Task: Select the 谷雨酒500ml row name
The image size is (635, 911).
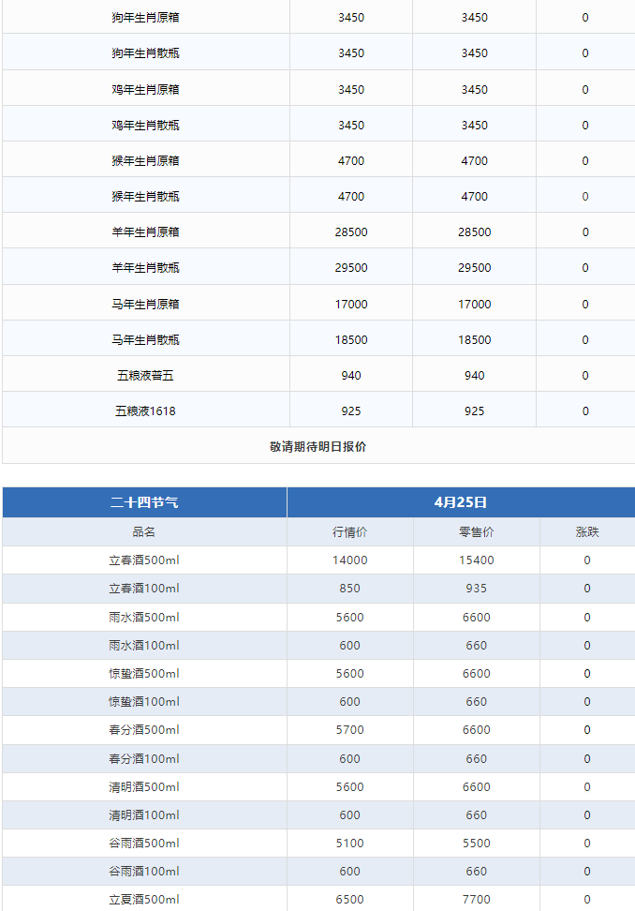Action: [144, 843]
